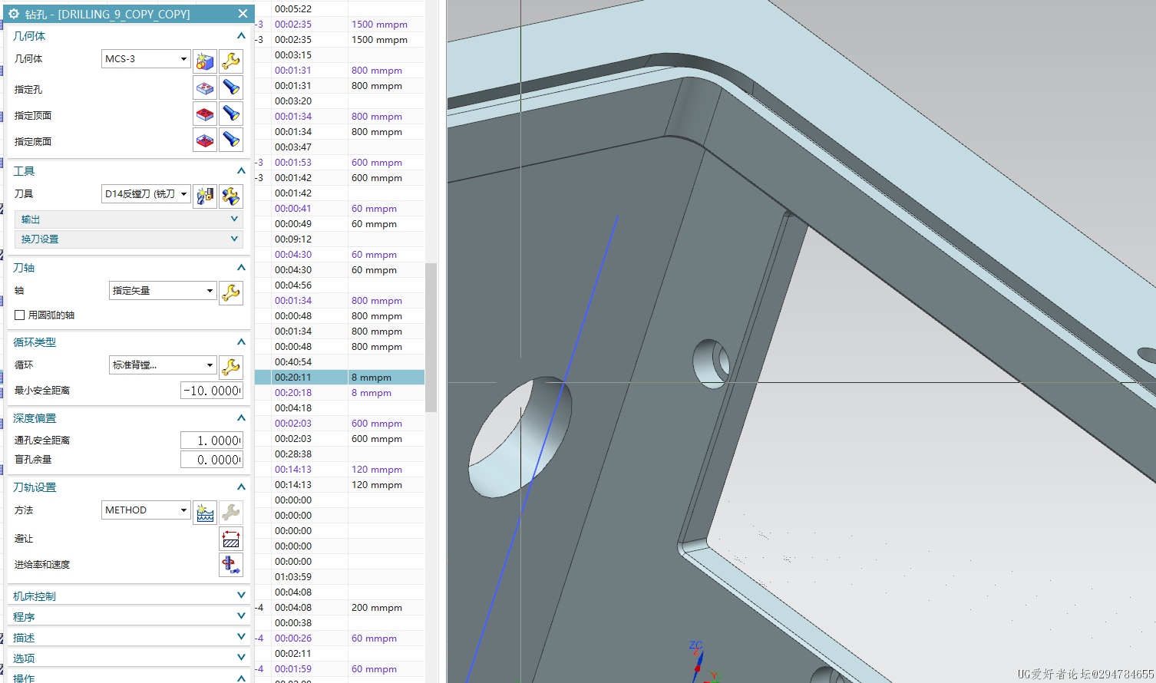Select row with time 00:09:12
The width and height of the screenshot is (1156, 683).
(339, 239)
